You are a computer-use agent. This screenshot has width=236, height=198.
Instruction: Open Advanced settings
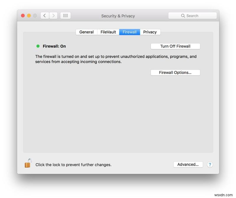(188, 164)
